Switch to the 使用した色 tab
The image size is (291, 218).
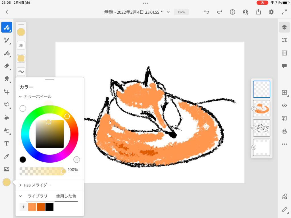pos(66,196)
